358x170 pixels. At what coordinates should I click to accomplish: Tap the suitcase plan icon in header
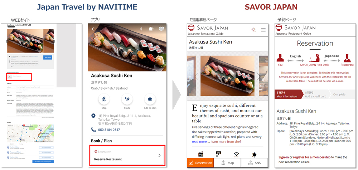click(151, 29)
